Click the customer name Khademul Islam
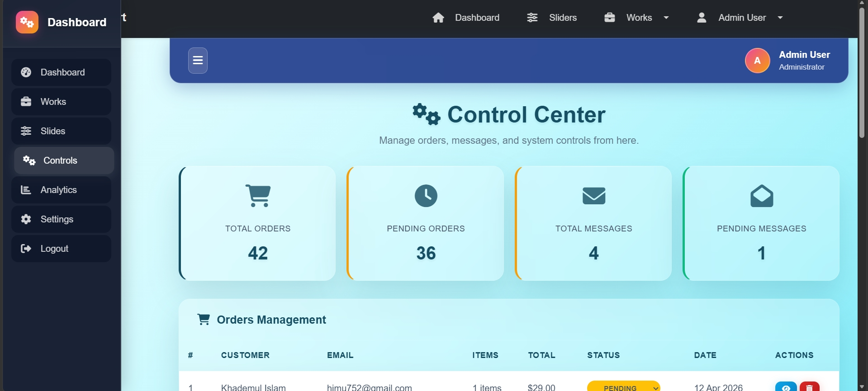This screenshot has width=868, height=391. pos(253,387)
